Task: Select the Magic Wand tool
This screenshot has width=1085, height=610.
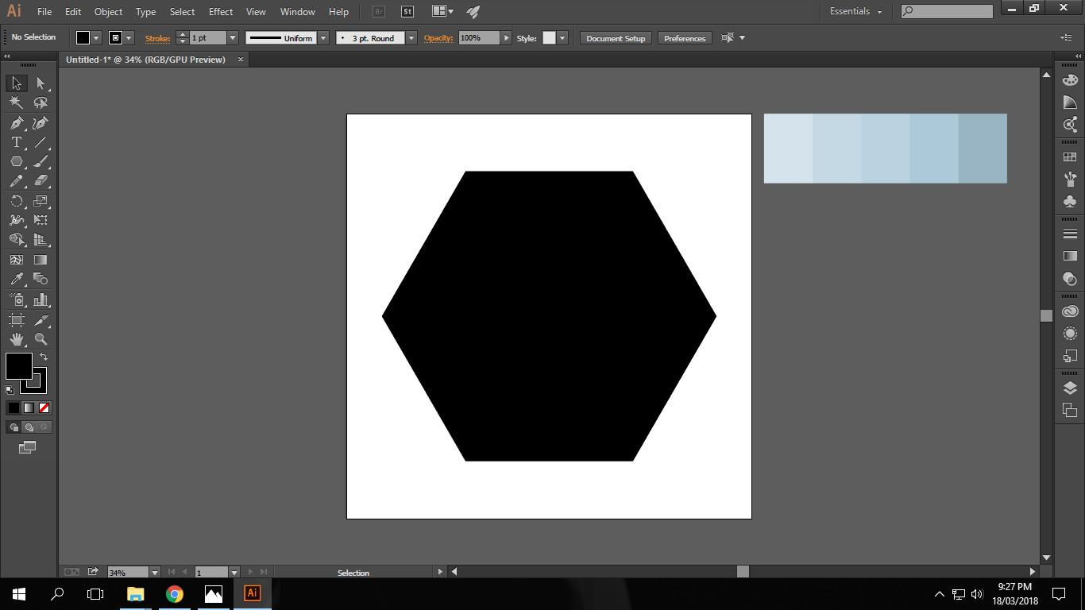Action: [x=17, y=103]
